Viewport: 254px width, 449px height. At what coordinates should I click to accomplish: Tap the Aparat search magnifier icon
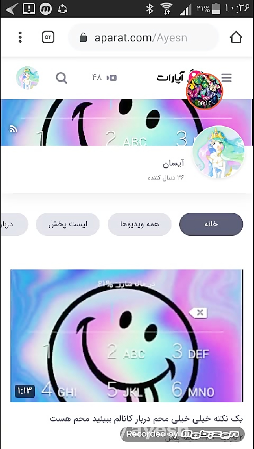tap(61, 78)
